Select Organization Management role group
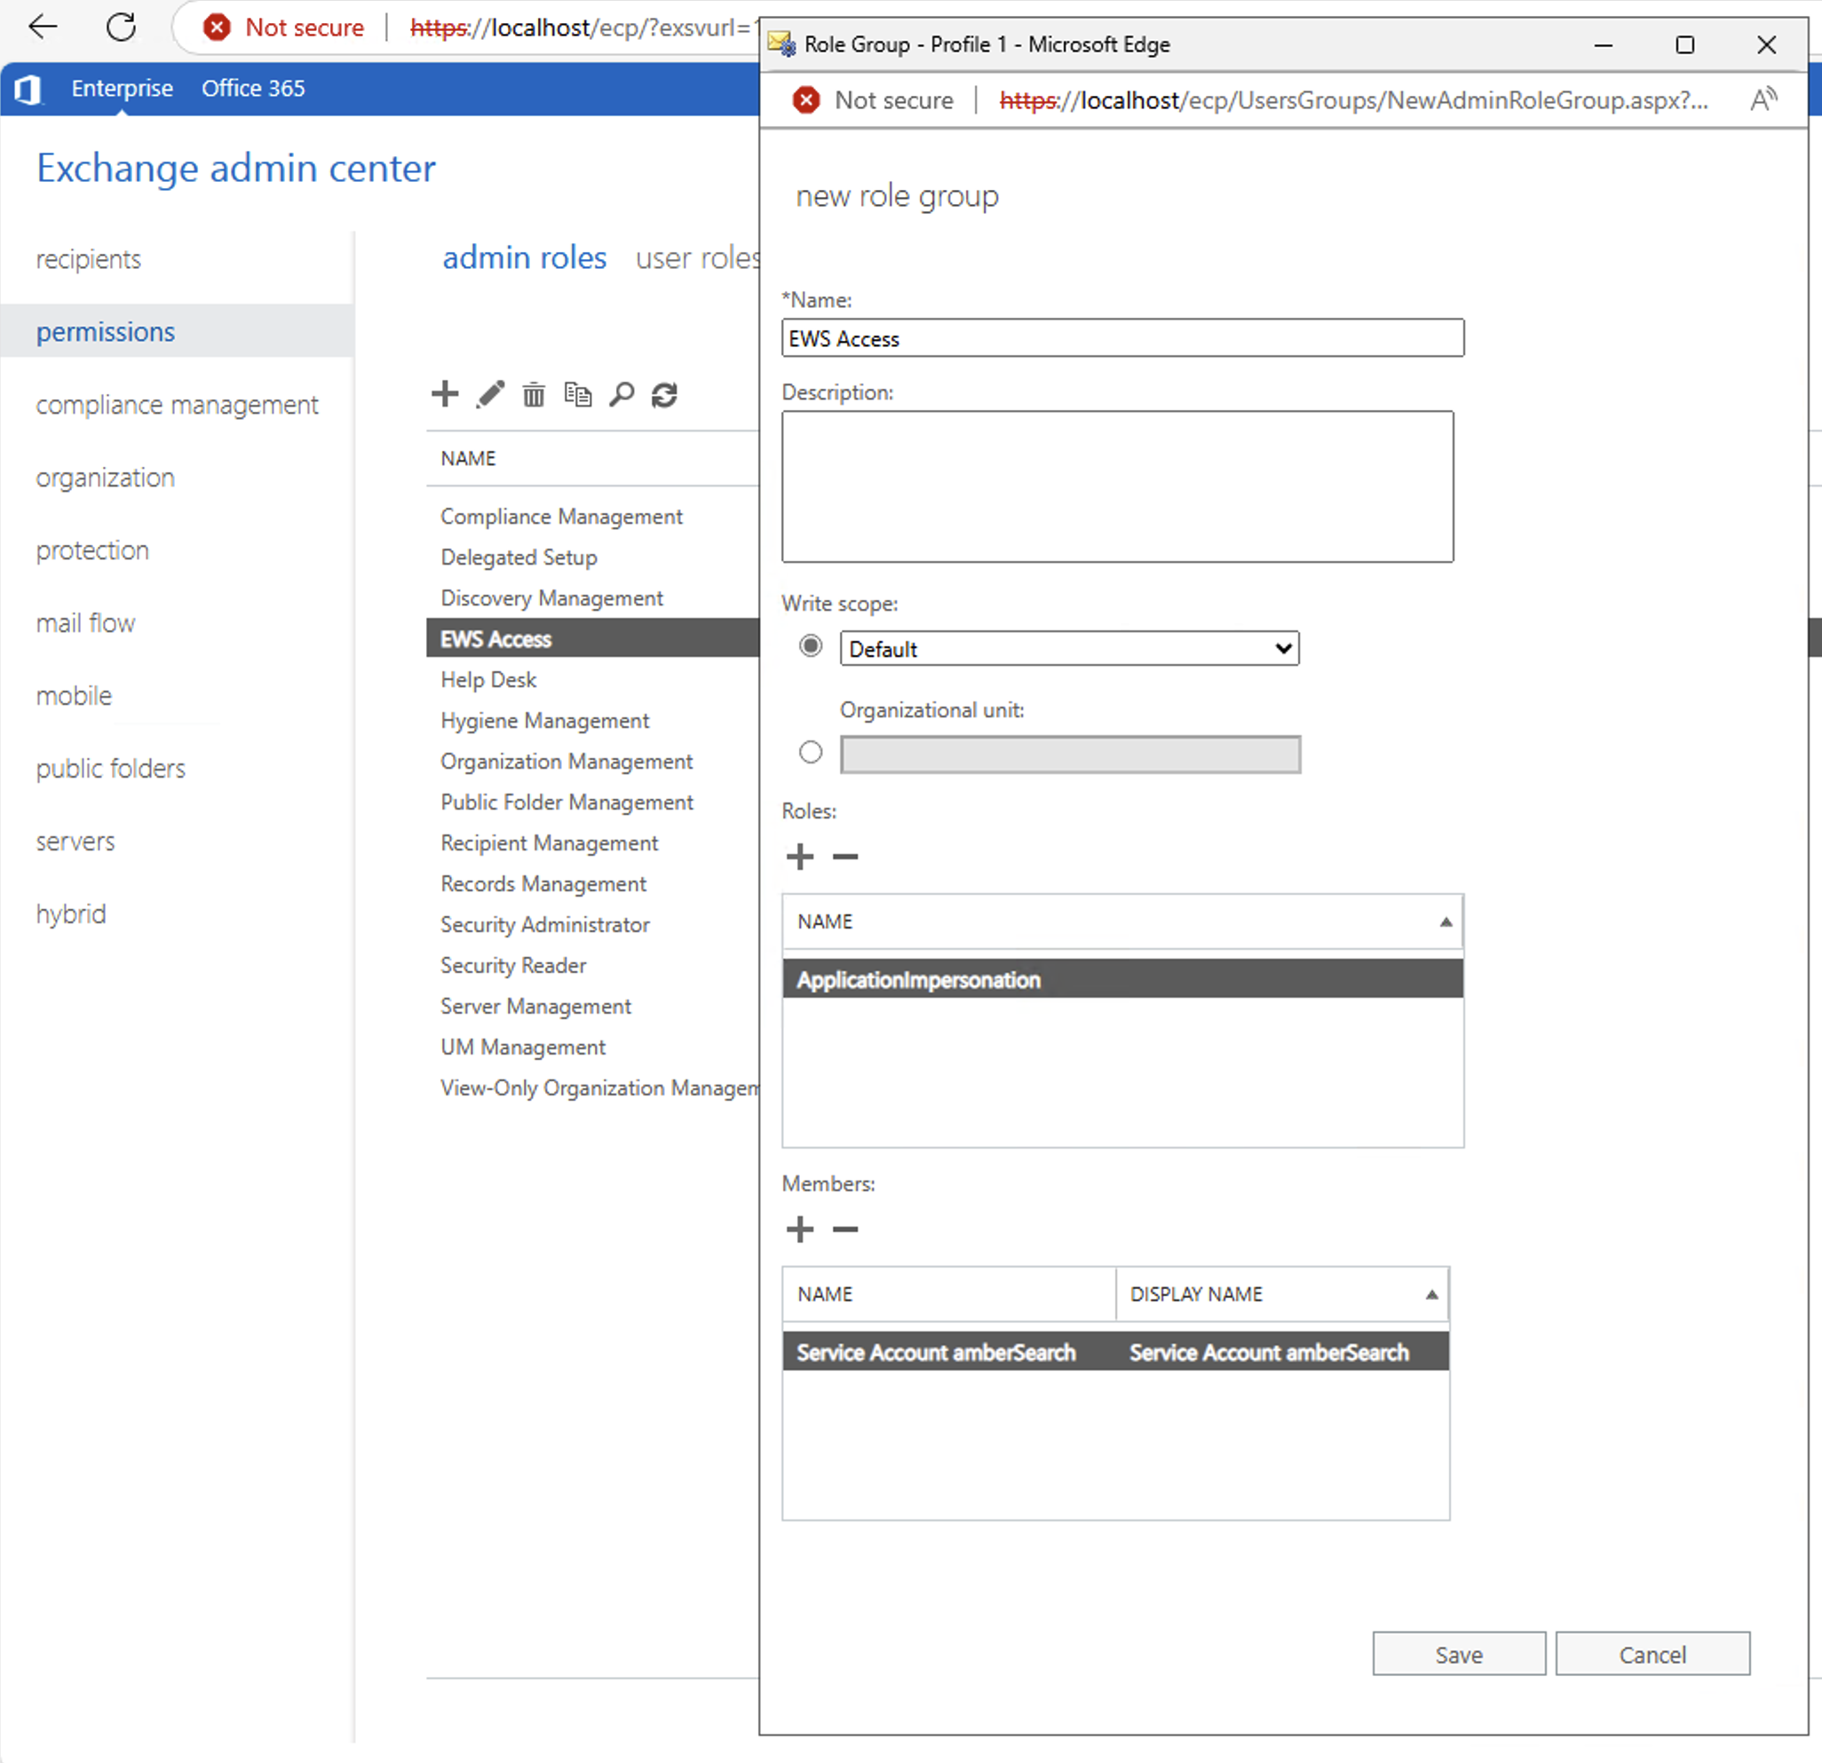The height and width of the screenshot is (1763, 1822). [566, 762]
